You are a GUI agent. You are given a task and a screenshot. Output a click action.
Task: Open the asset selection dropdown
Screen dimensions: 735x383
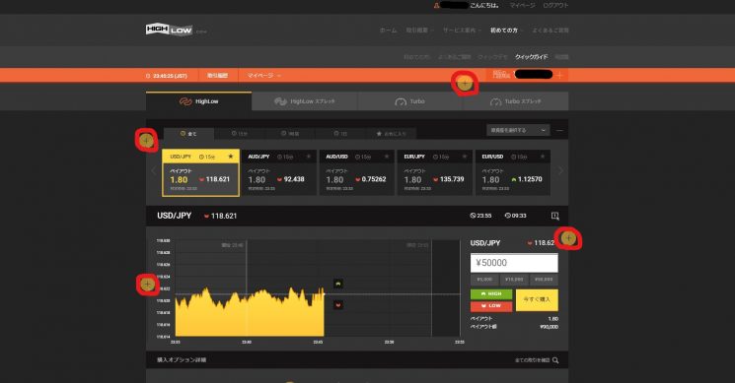click(518, 130)
